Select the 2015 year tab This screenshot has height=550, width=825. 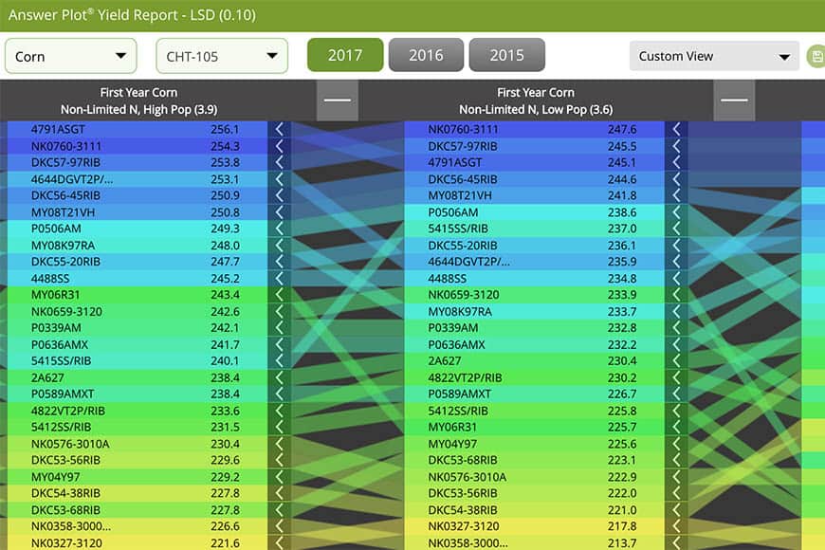[506, 55]
